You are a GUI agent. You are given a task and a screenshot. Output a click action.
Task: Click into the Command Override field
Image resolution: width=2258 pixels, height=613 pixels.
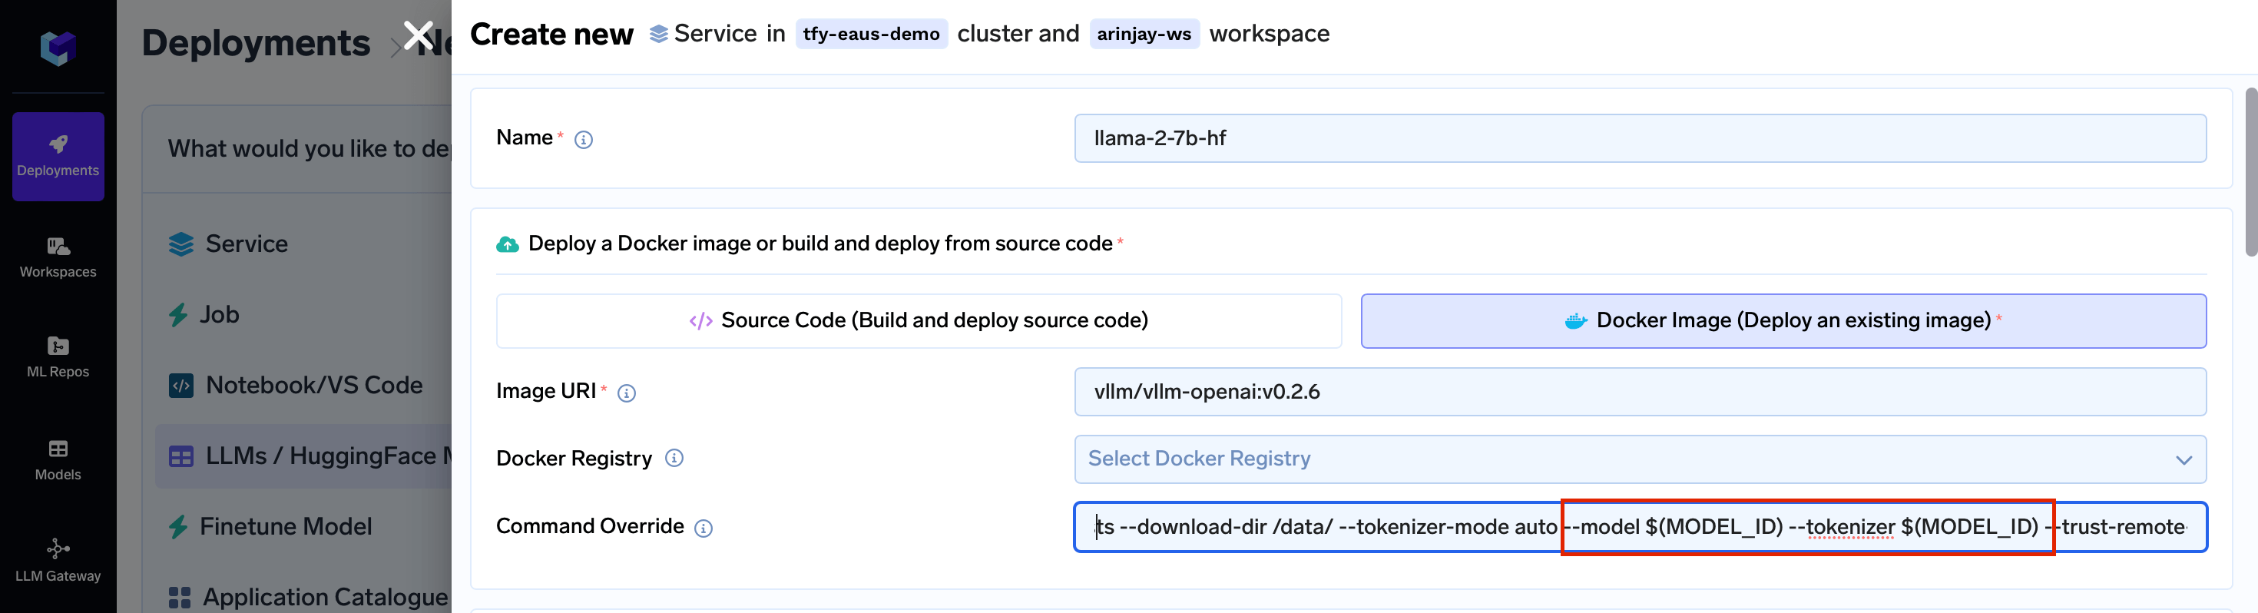(1640, 527)
